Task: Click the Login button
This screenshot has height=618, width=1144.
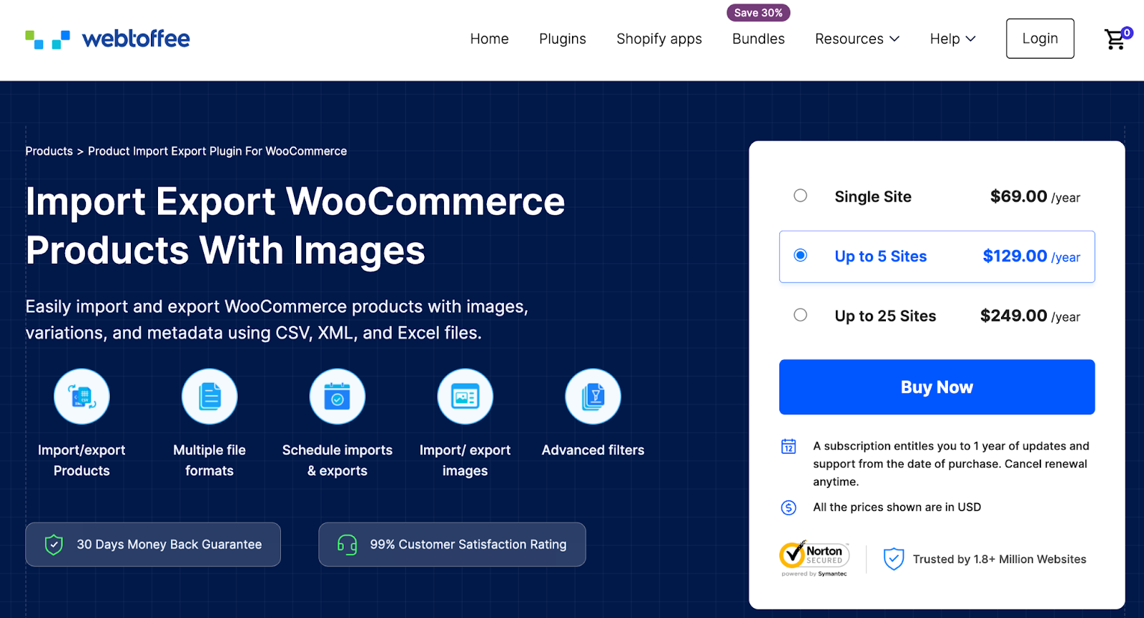Action: point(1040,39)
